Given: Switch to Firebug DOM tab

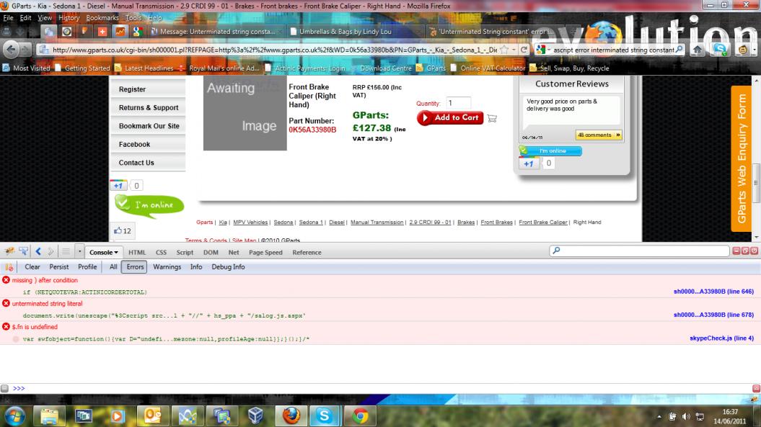Looking at the screenshot, I should tap(211, 253).
